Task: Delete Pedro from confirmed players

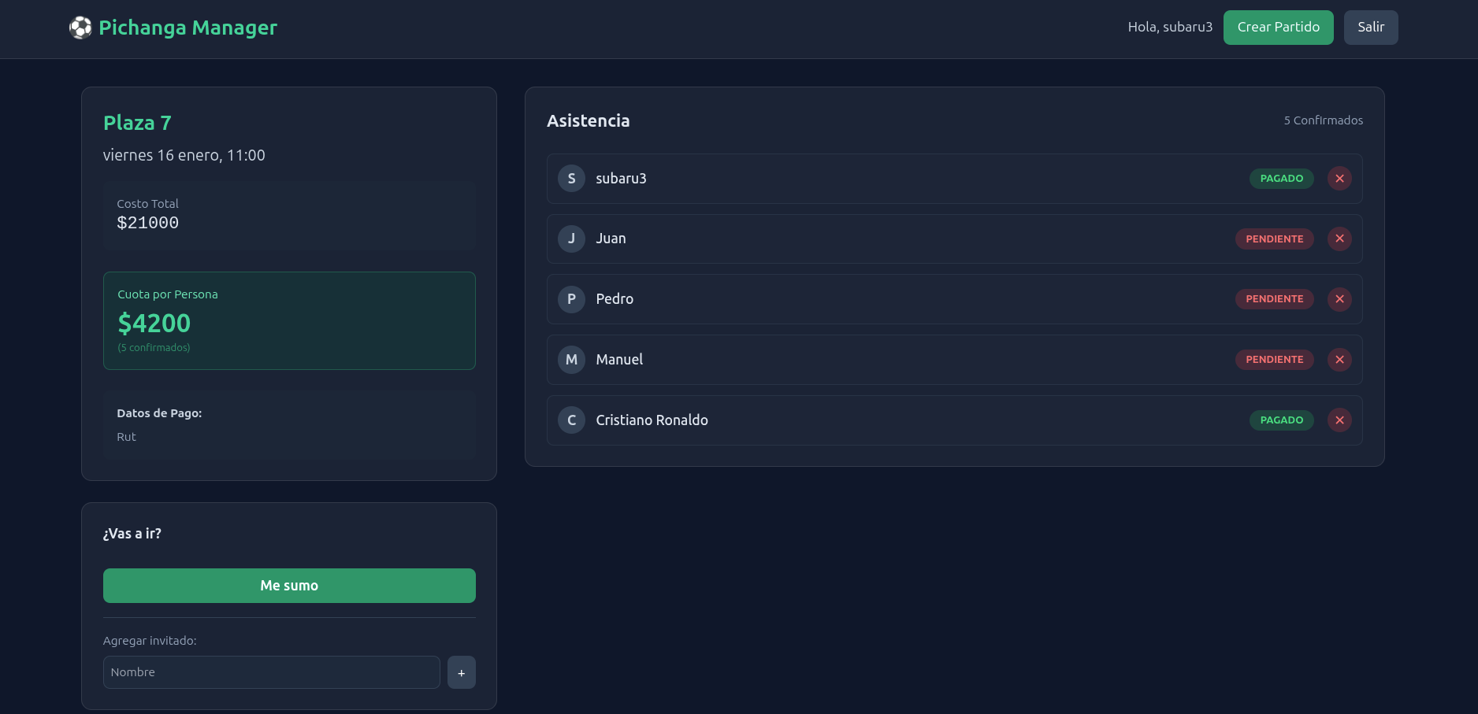Action: (1339, 299)
